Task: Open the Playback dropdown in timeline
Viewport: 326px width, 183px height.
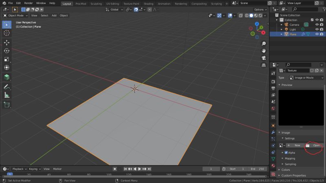Action: click(20, 169)
